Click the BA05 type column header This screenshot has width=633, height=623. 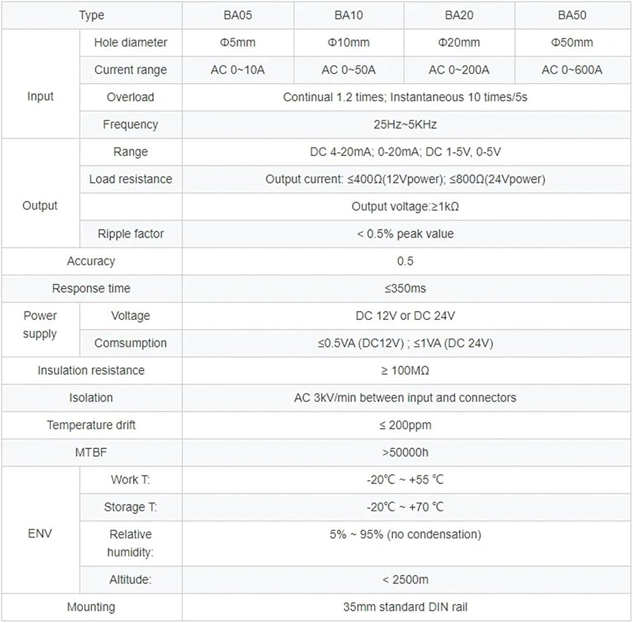pyautogui.click(x=238, y=15)
